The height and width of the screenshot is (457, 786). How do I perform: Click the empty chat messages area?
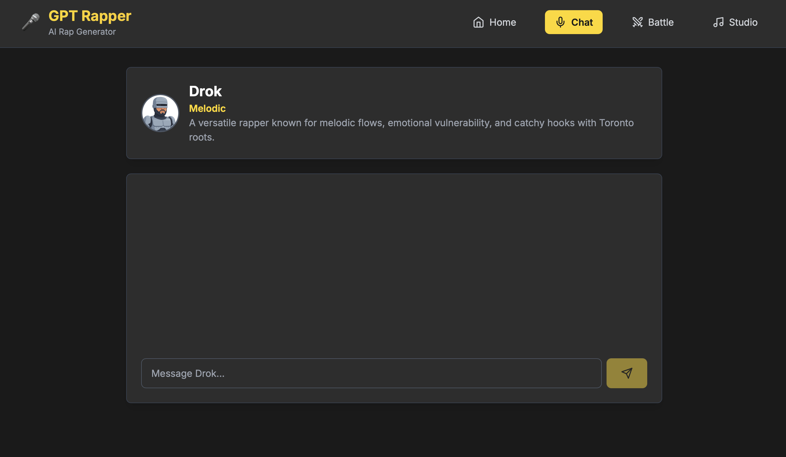click(394, 265)
